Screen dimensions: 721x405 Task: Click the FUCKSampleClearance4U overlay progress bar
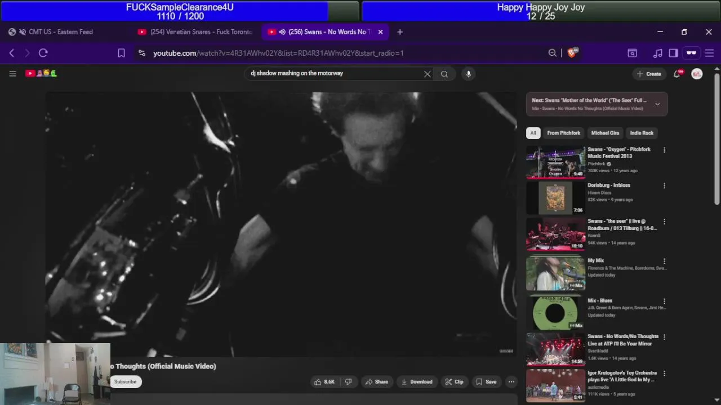pyautogui.click(x=180, y=11)
